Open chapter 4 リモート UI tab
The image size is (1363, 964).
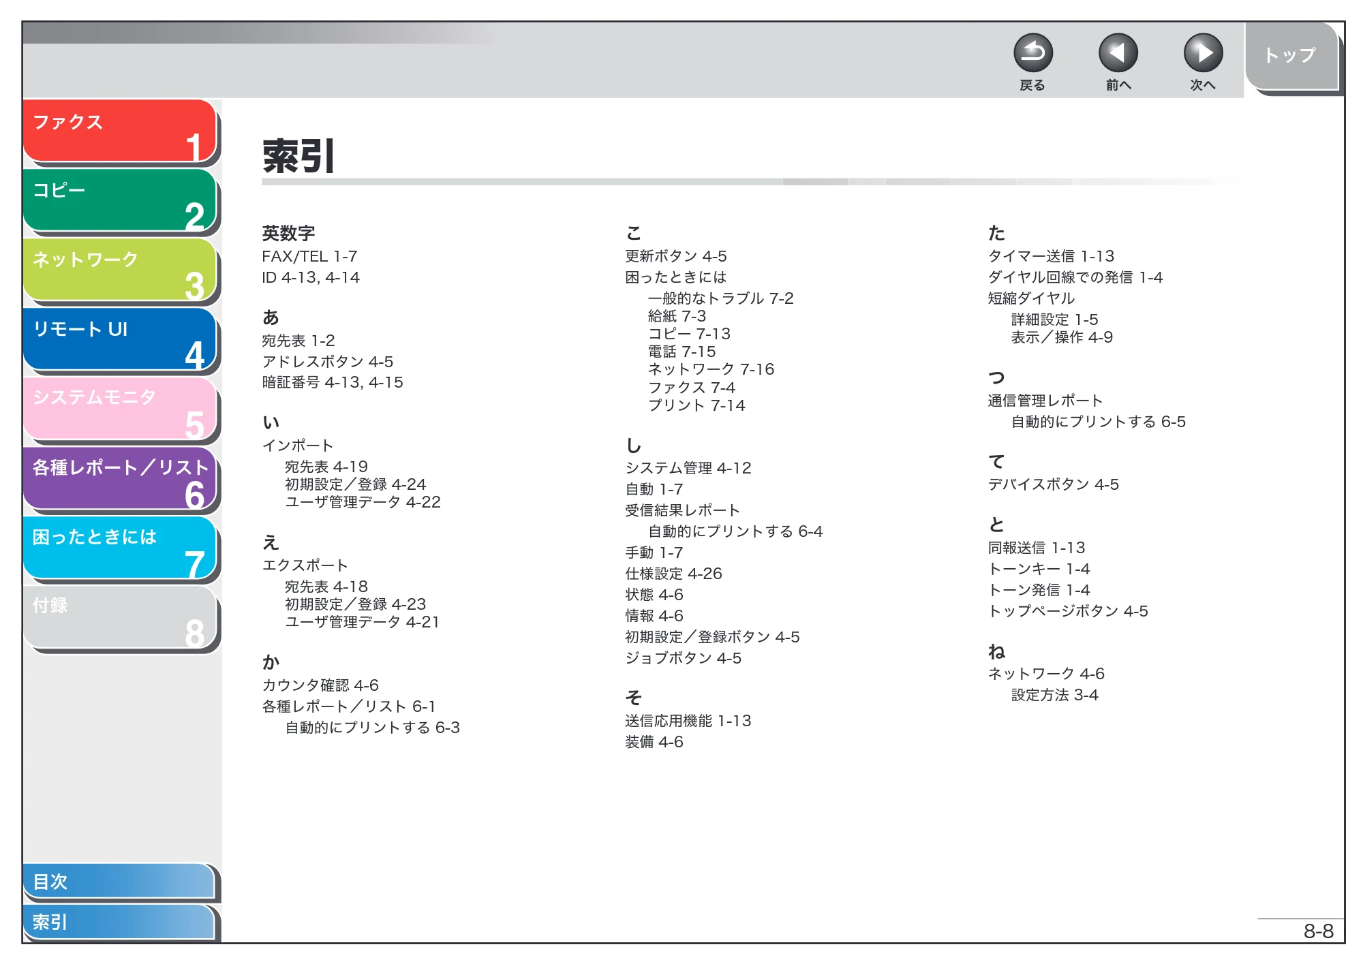click(120, 339)
